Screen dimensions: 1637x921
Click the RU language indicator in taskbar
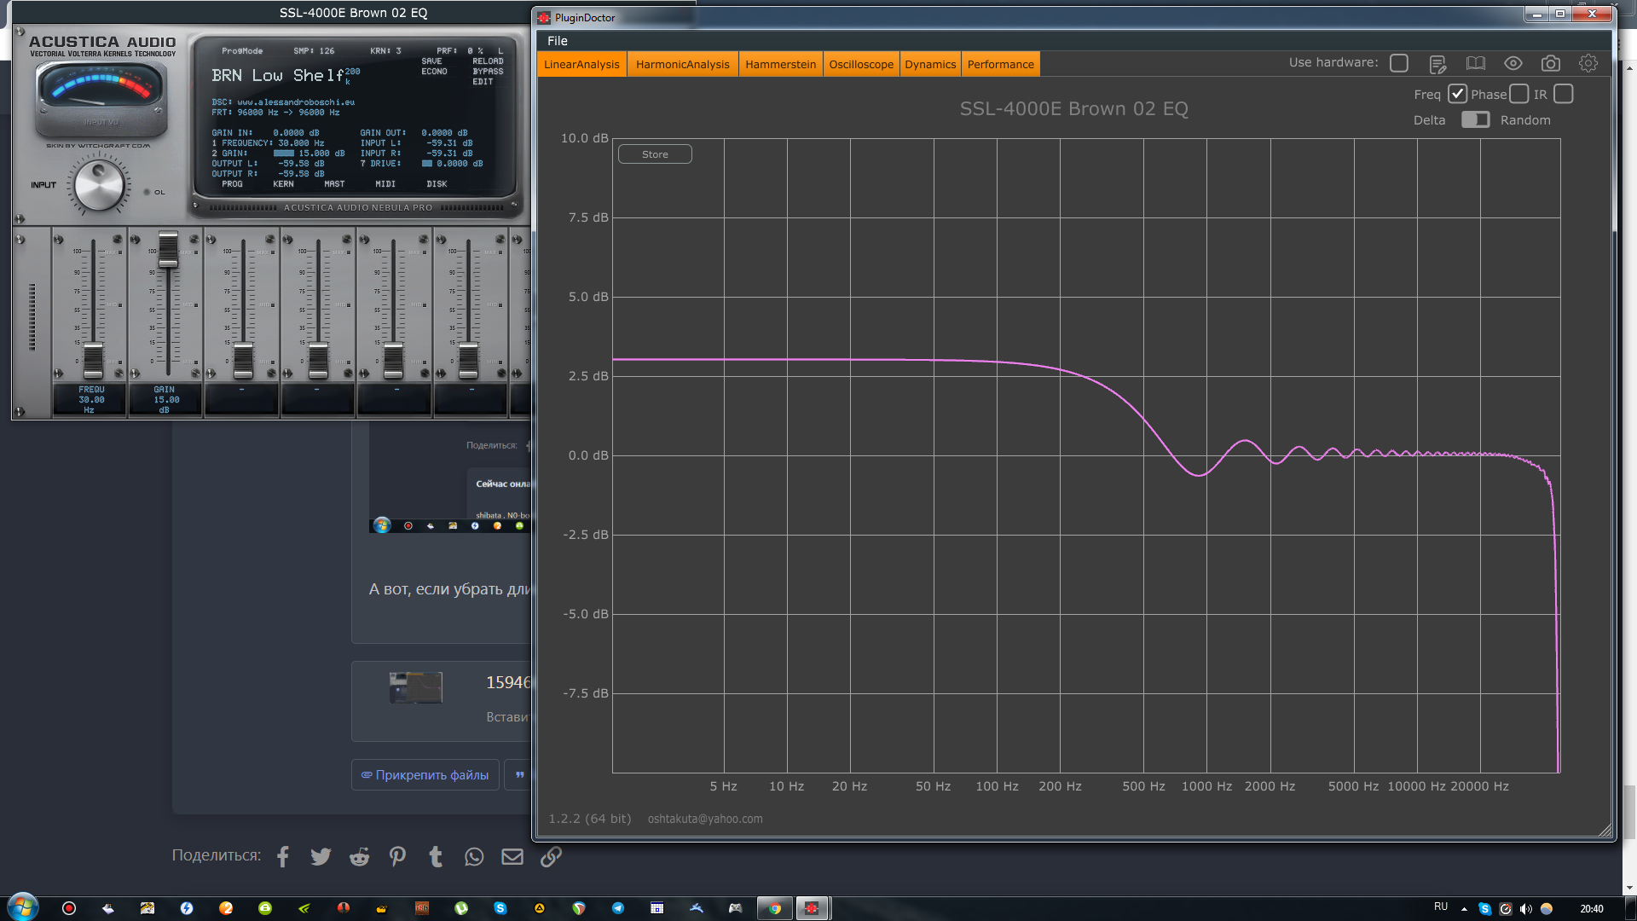pyautogui.click(x=1441, y=907)
